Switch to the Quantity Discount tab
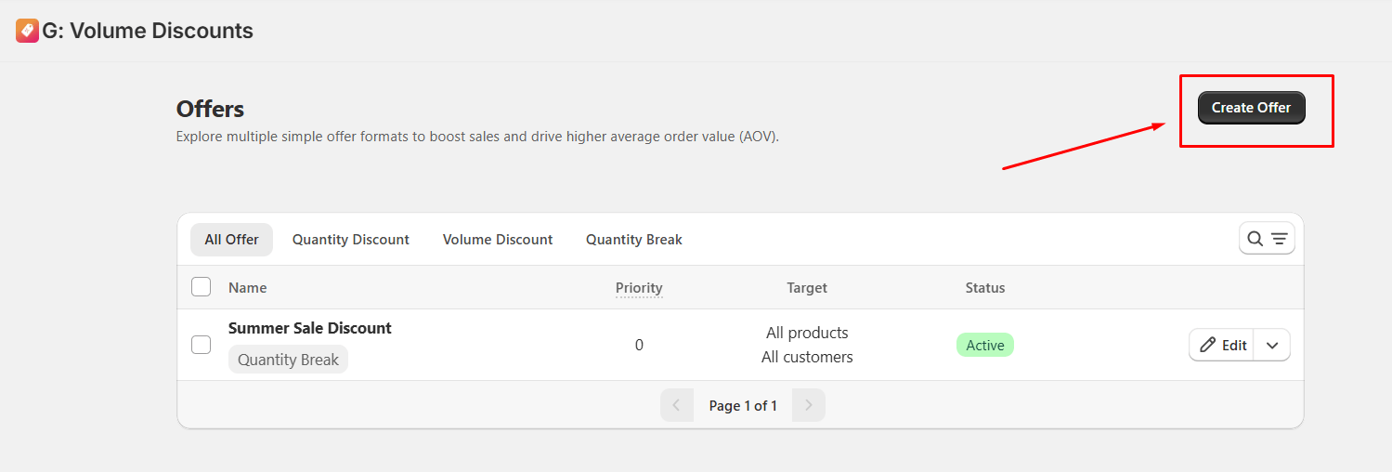The height and width of the screenshot is (472, 1392). point(351,240)
